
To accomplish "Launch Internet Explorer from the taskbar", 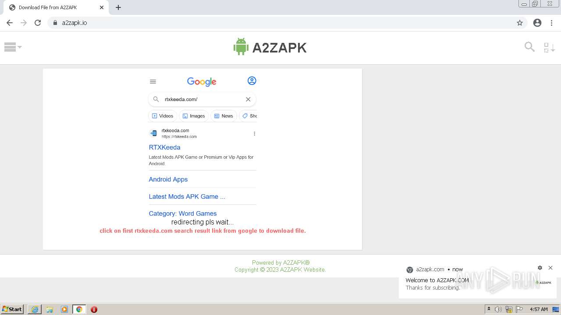I will 35,309.
